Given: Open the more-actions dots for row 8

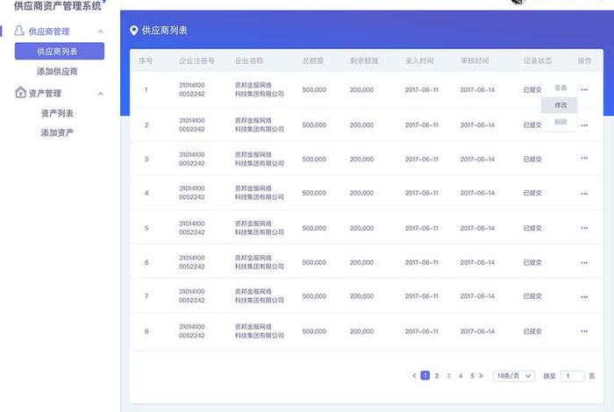Looking at the screenshot, I should click(x=584, y=331).
